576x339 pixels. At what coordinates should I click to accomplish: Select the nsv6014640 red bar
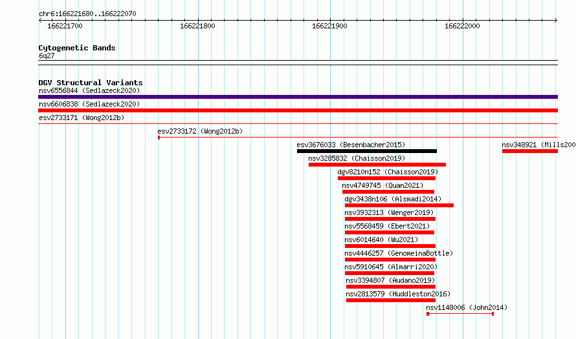click(390, 246)
